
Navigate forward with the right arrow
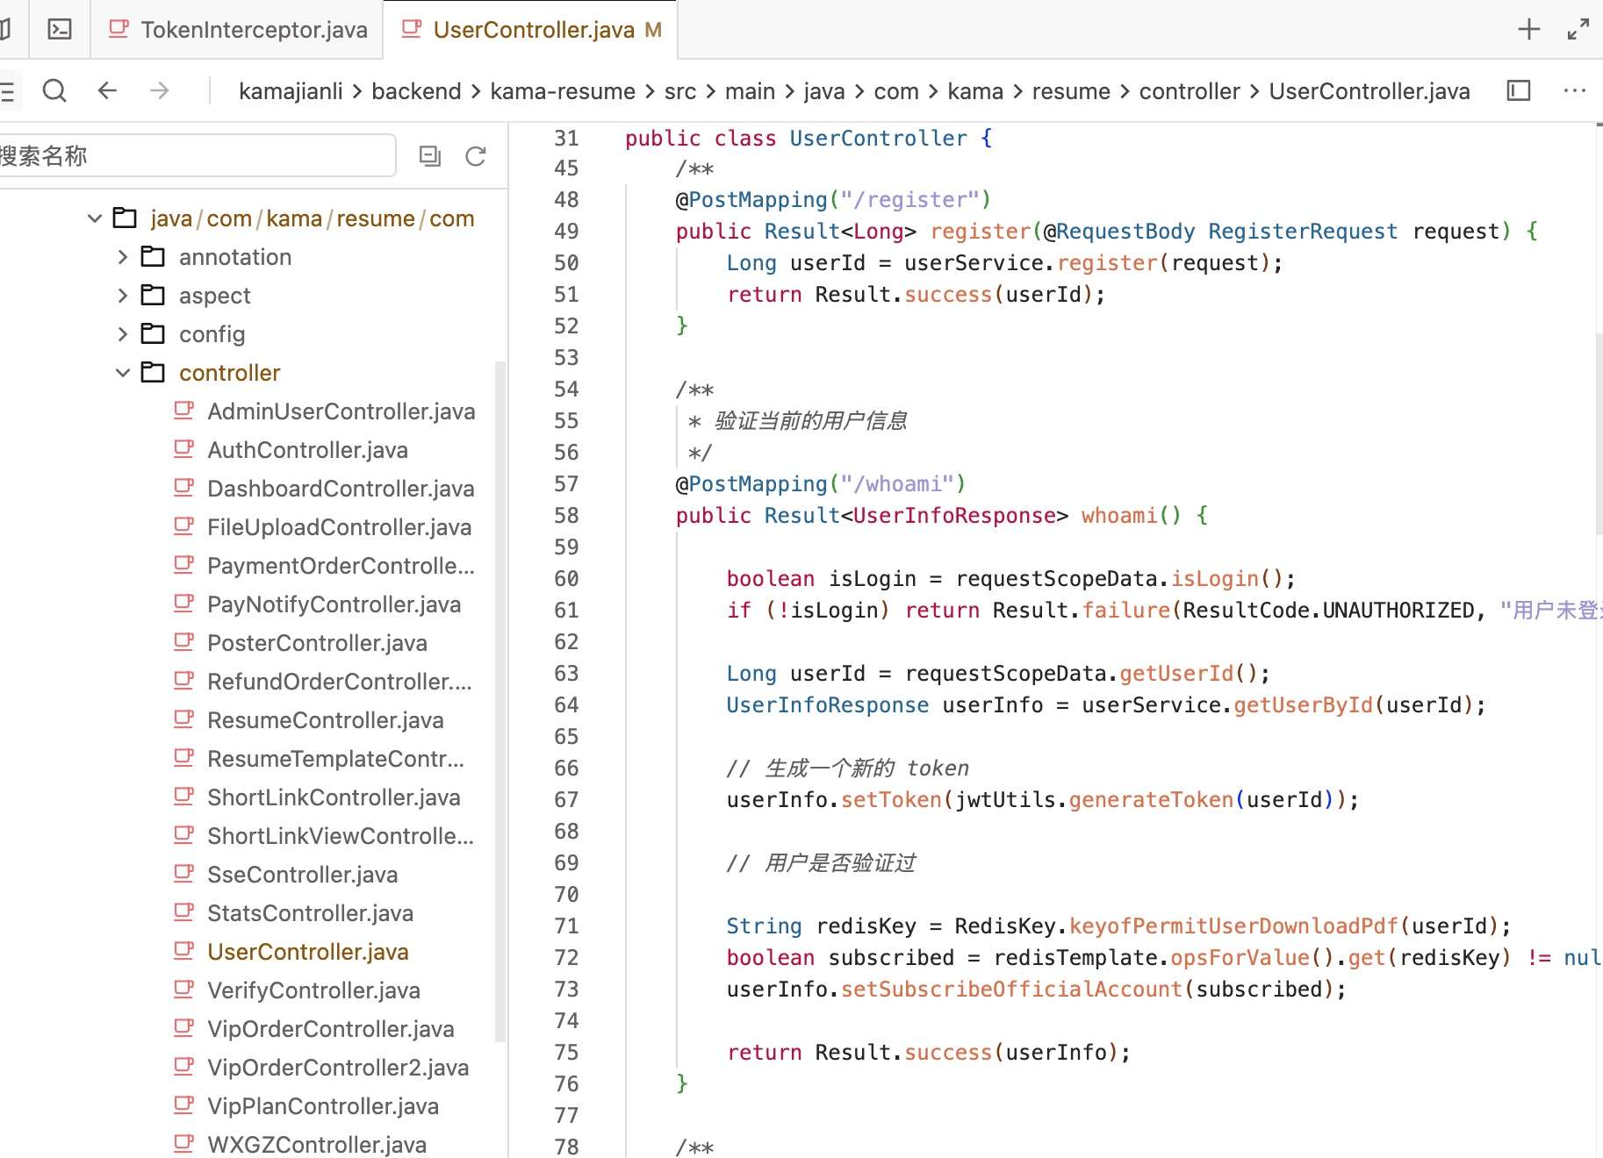159,90
